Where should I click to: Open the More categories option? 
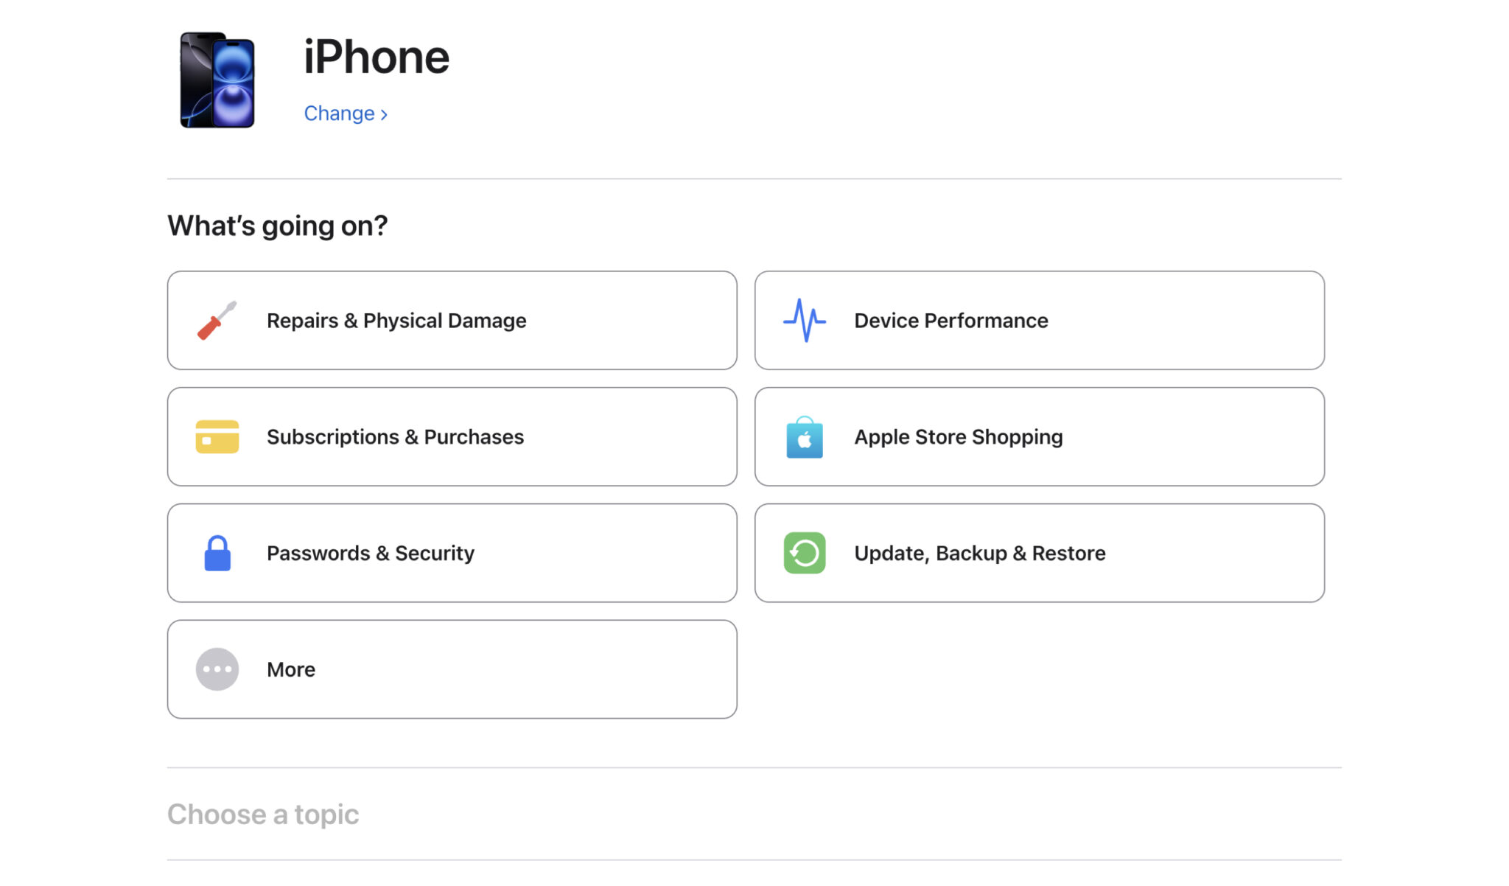(452, 669)
